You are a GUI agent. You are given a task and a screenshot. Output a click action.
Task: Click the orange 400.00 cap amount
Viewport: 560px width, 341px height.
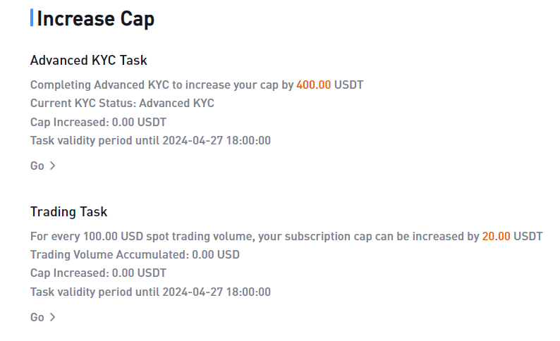(314, 85)
